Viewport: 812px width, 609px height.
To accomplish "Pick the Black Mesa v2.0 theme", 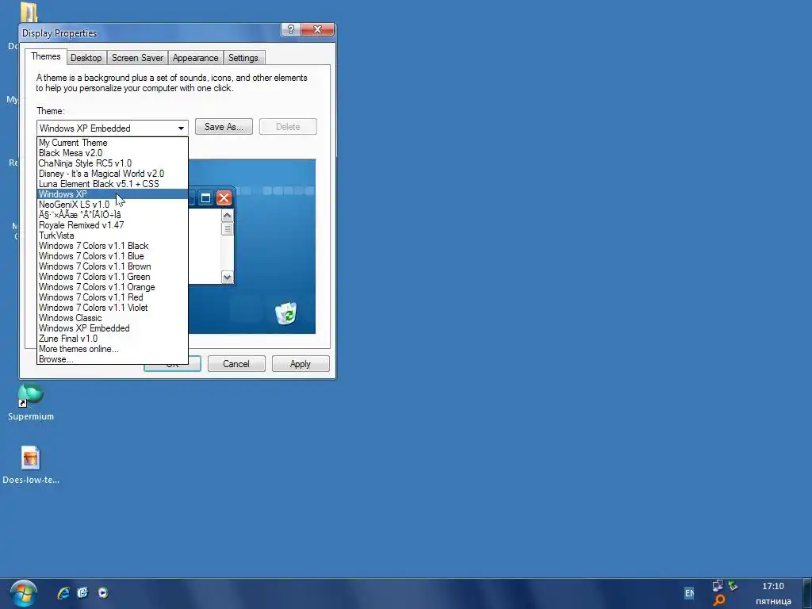I will 113,153.
